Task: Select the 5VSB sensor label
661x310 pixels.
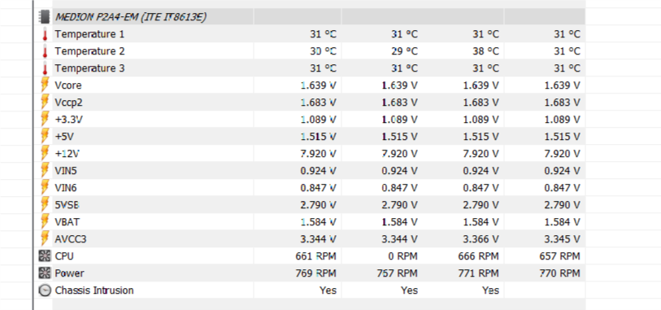Action: 67,205
